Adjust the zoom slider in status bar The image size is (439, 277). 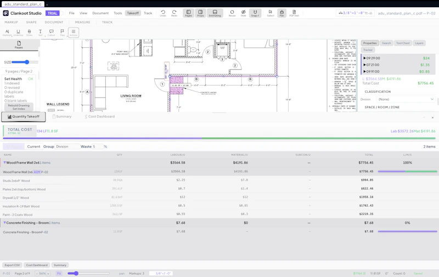pyautogui.click(x=88, y=273)
